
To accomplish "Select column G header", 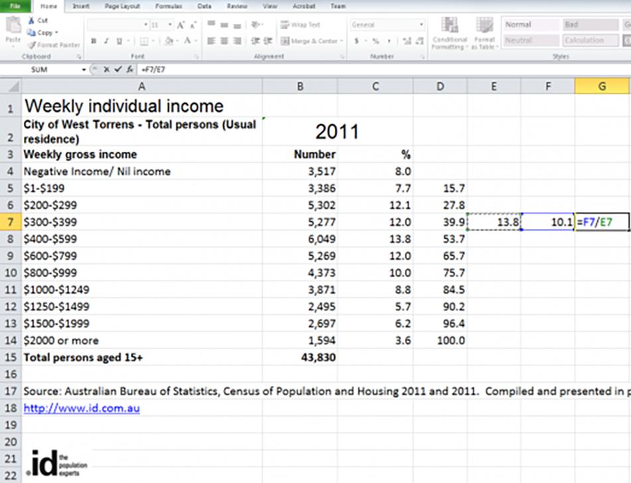I will click(x=602, y=86).
